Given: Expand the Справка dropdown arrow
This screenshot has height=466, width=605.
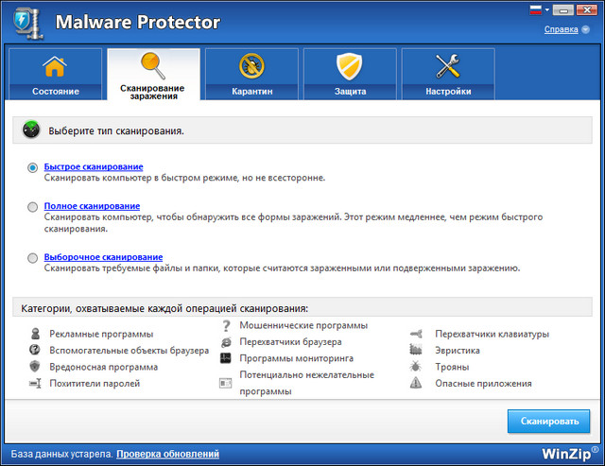Looking at the screenshot, I should click(x=585, y=29).
